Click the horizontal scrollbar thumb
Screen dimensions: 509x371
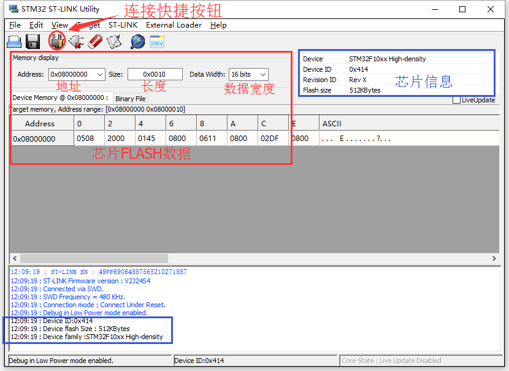tap(94, 258)
